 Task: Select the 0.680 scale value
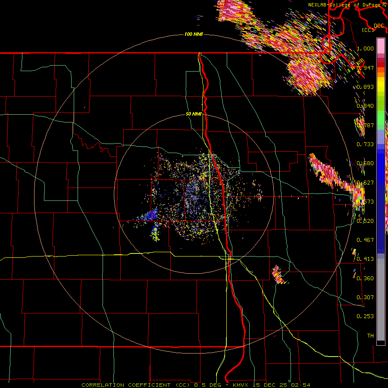tap(365, 163)
